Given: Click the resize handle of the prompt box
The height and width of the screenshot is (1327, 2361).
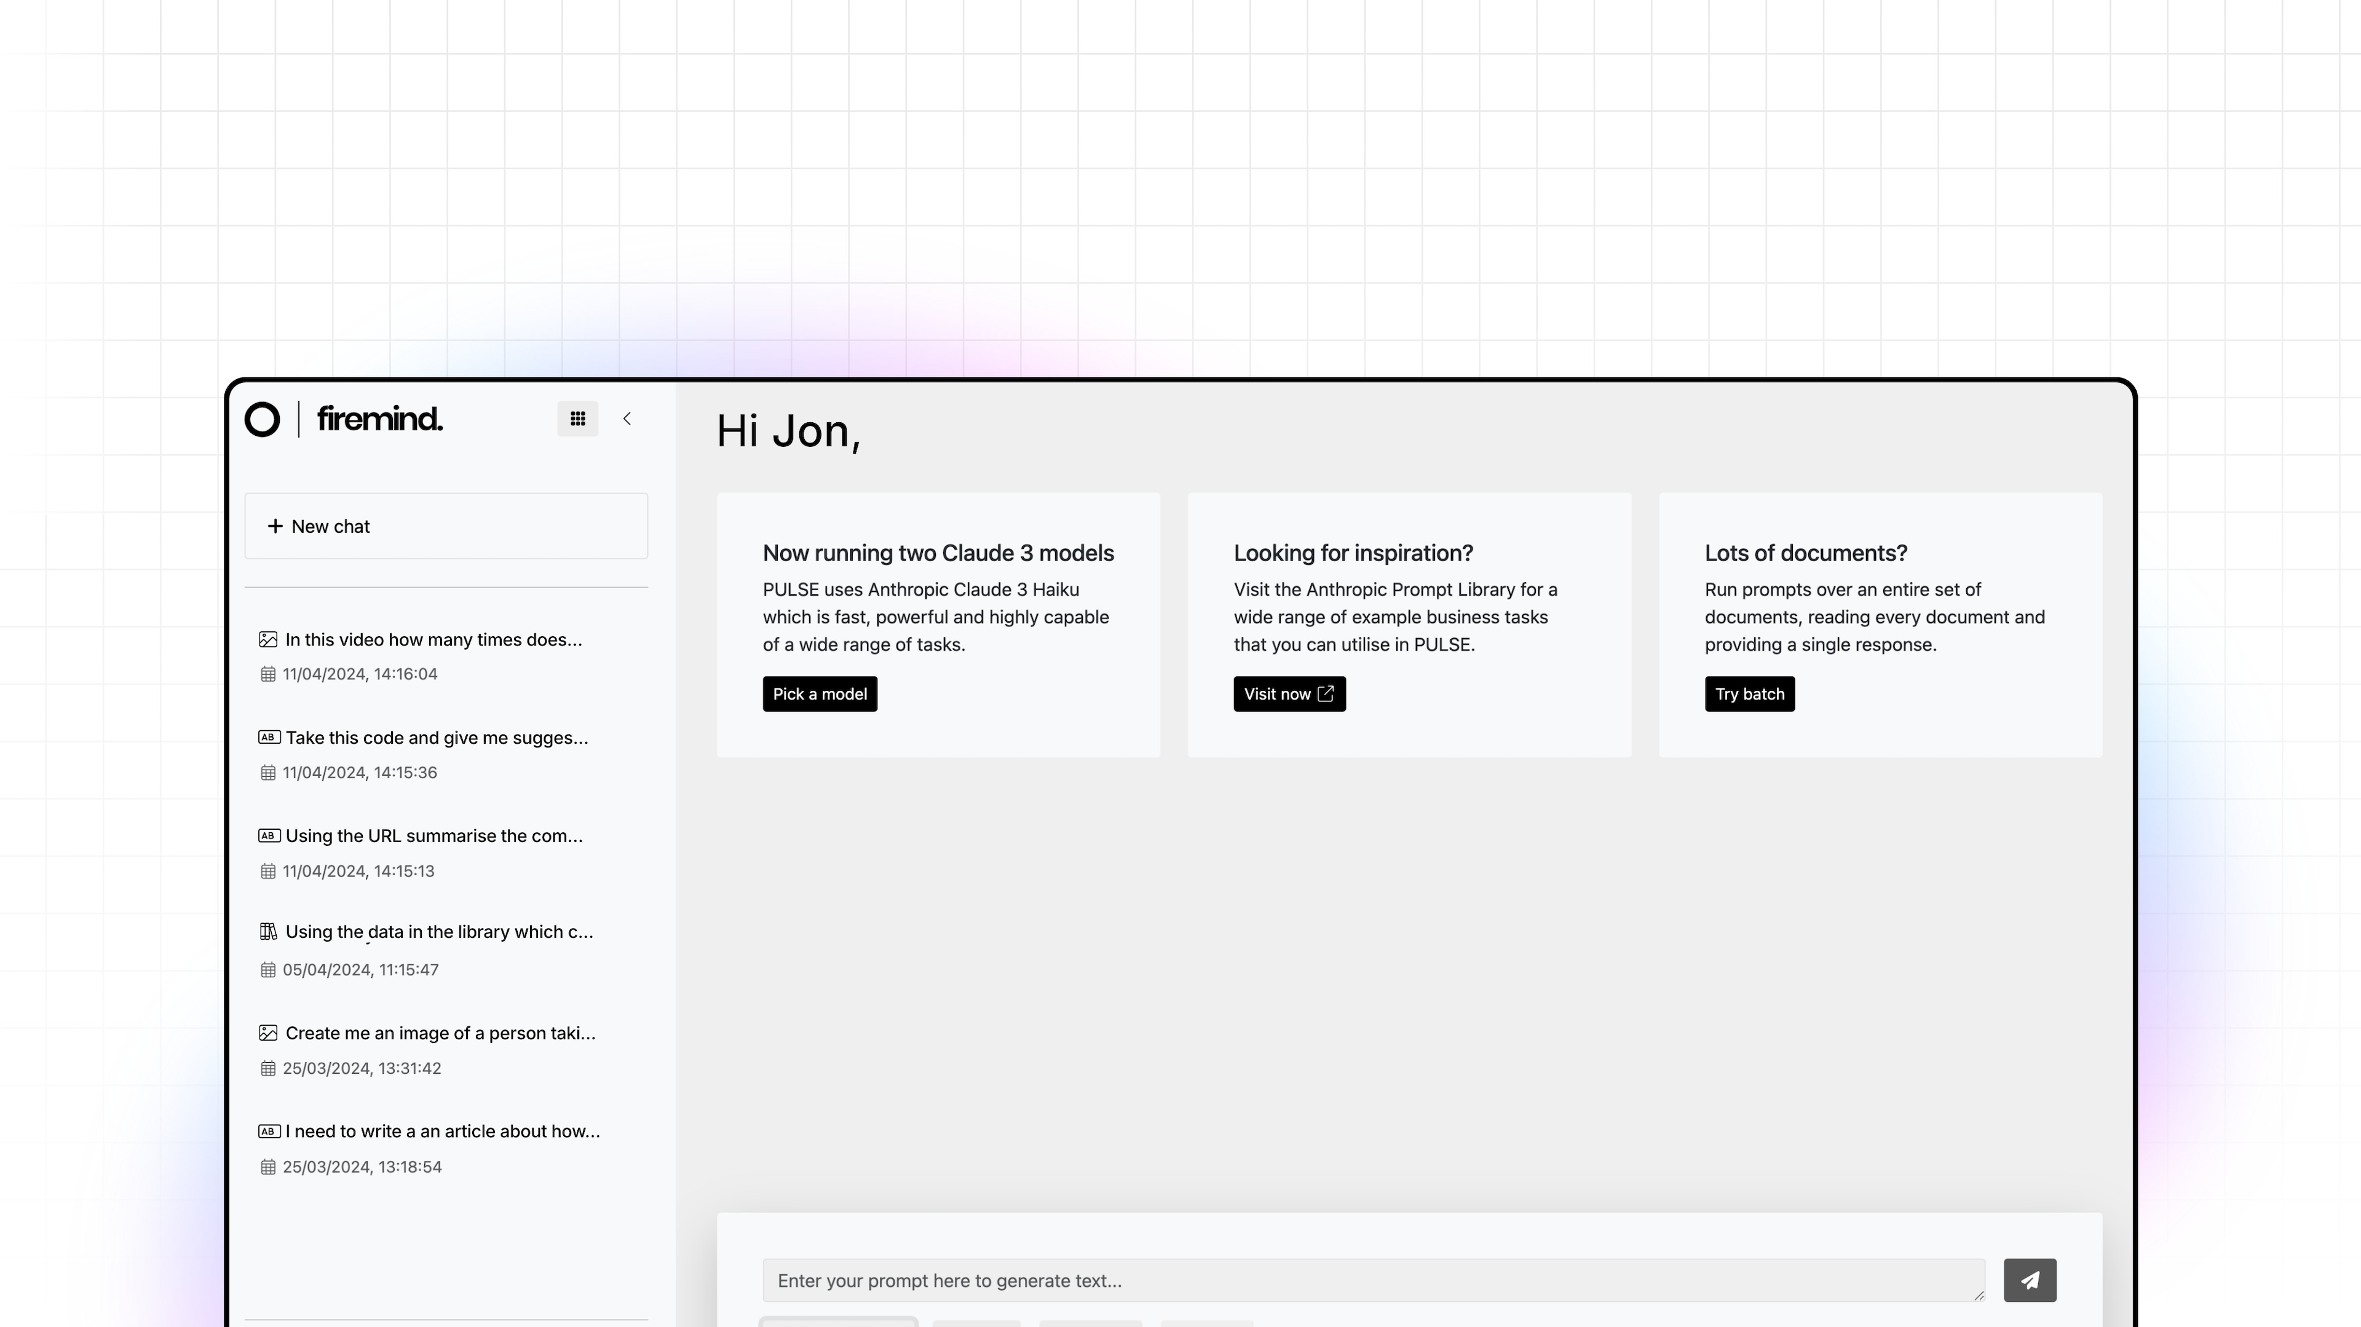Looking at the screenshot, I should 1979,1295.
